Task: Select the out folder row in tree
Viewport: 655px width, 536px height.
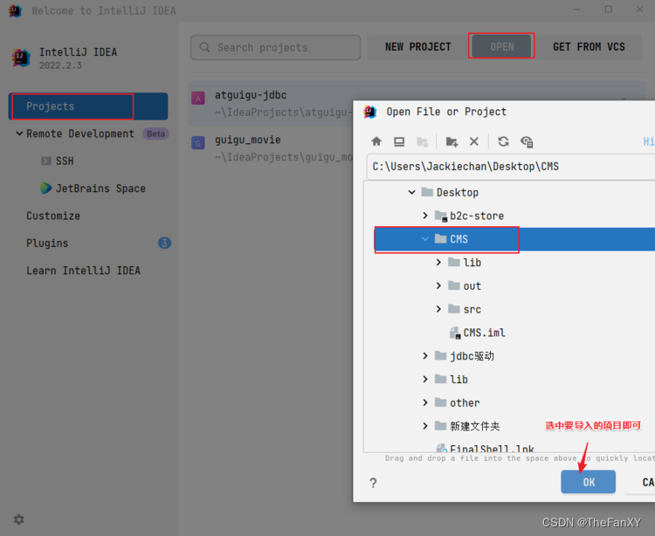Action: click(x=509, y=286)
